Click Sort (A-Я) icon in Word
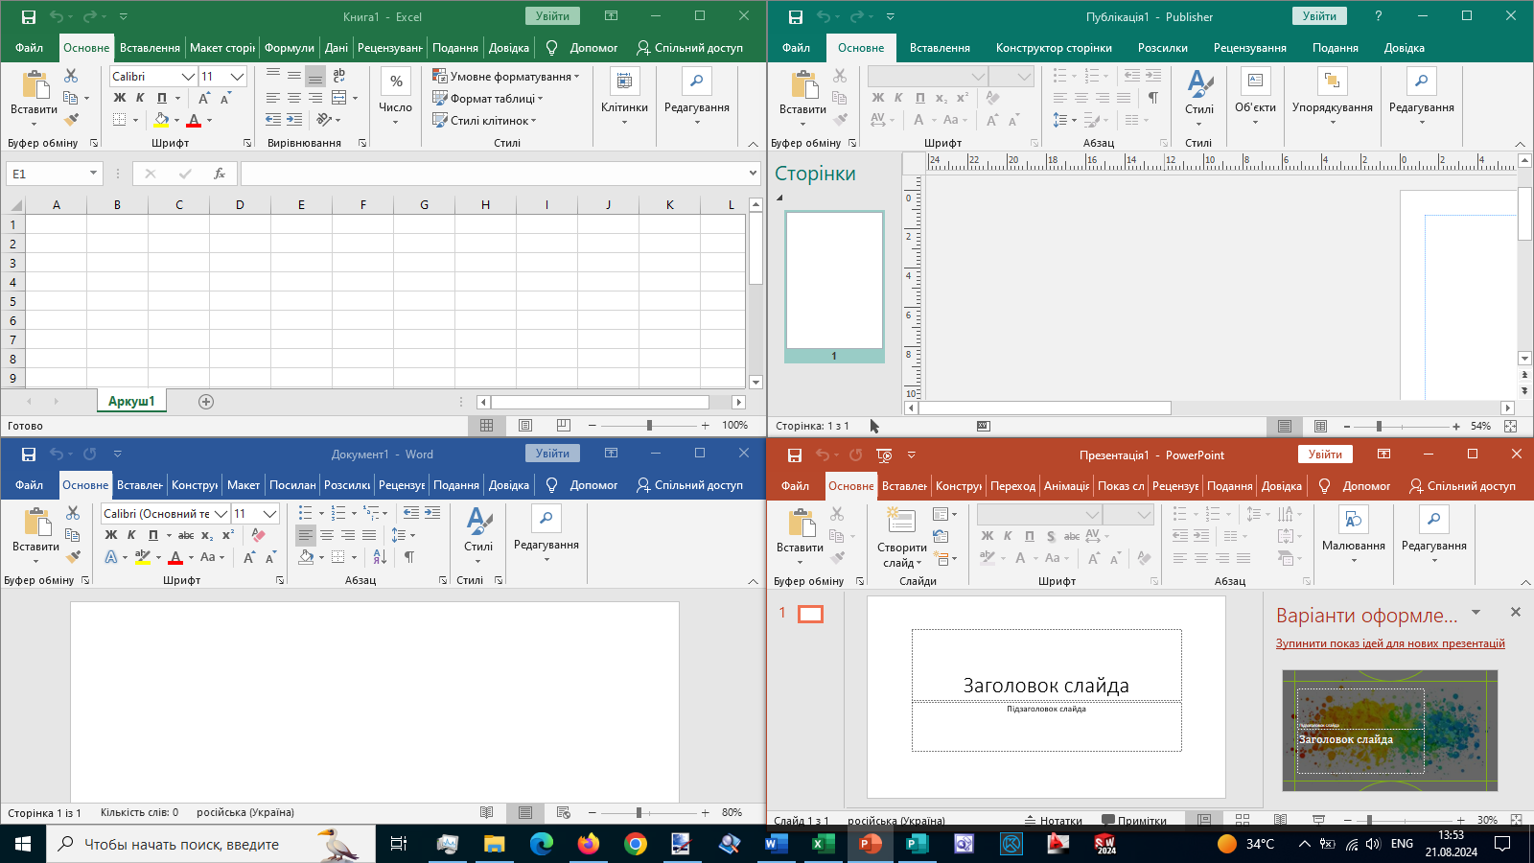This screenshot has height=863, width=1534. pos(380,557)
